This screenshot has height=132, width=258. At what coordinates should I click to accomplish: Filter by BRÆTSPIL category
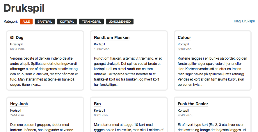[45, 22]
